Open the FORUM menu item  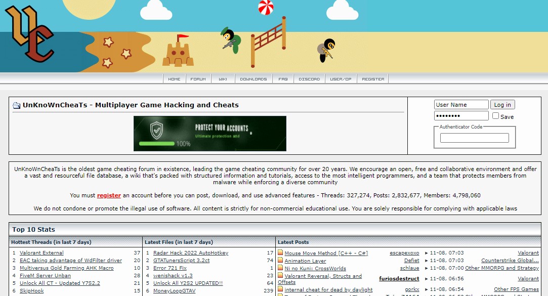198,79
